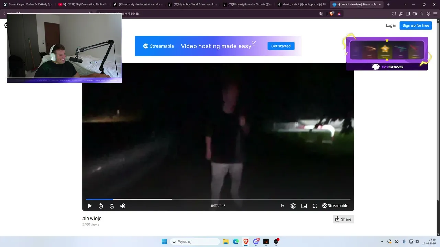Screen dimensions: 440x247
Task: Play the ale wieje video
Action: (90, 206)
